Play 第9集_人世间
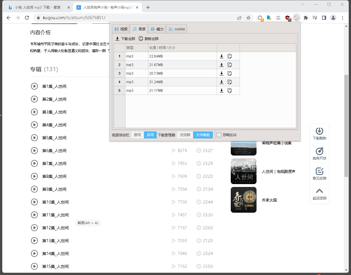This screenshot has height=275, width=351. pos(34,189)
